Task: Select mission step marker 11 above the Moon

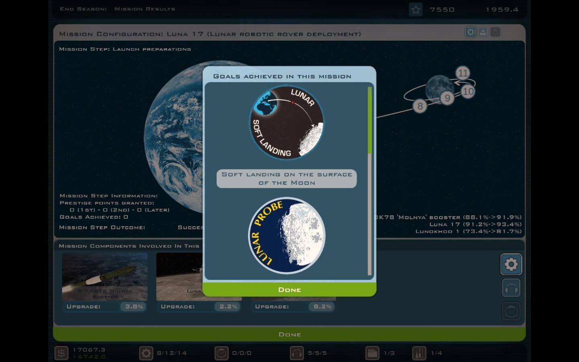Action: pyautogui.click(x=463, y=73)
